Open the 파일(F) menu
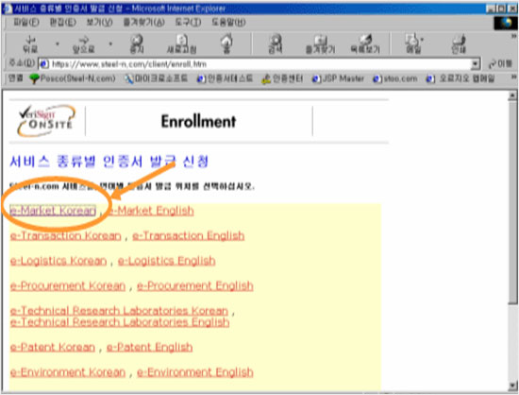Viewport: 519px width, 395px height. 25,22
